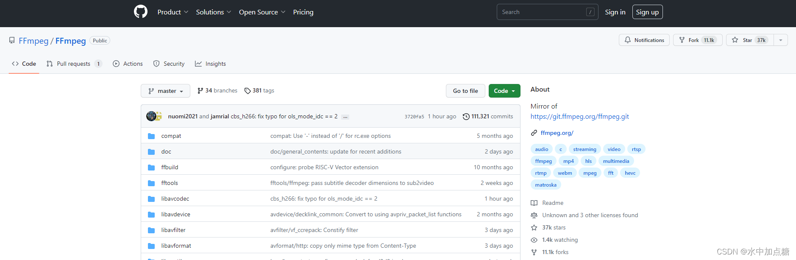796x260 pixels.
Task: Click the 3720fa5 commit hash
Action: [x=414, y=117]
